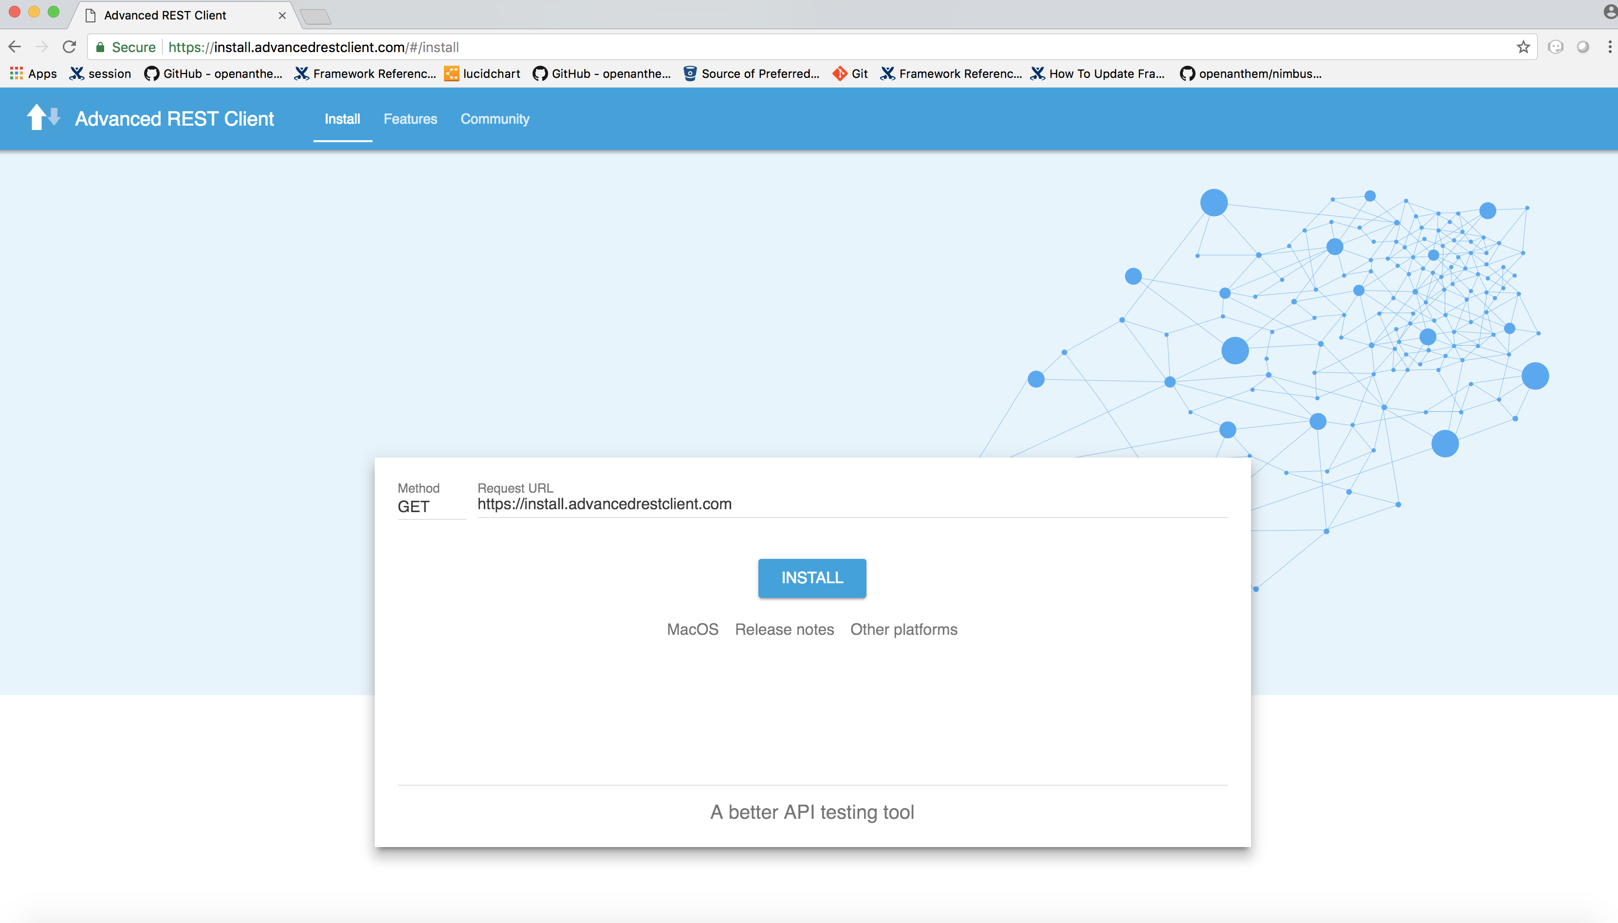Screen dimensions: 1618x923
Task: Switch to the Features tab
Action: click(x=410, y=119)
